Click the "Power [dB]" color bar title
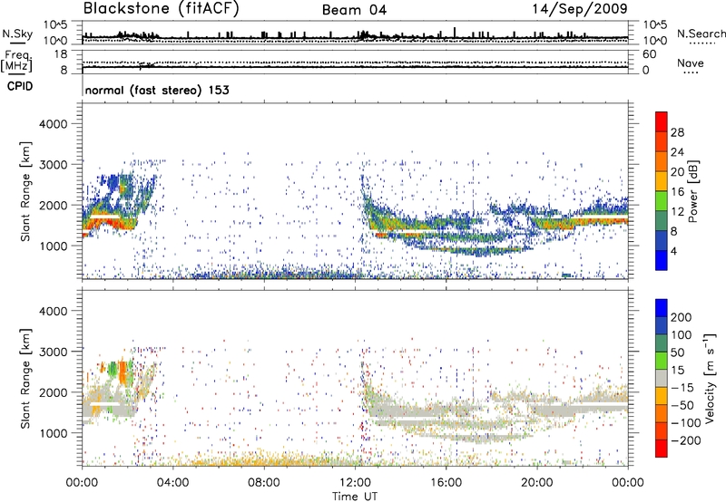Screen dimensions: 726x502 pos(692,191)
